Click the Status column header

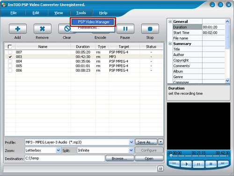[x=151, y=47]
